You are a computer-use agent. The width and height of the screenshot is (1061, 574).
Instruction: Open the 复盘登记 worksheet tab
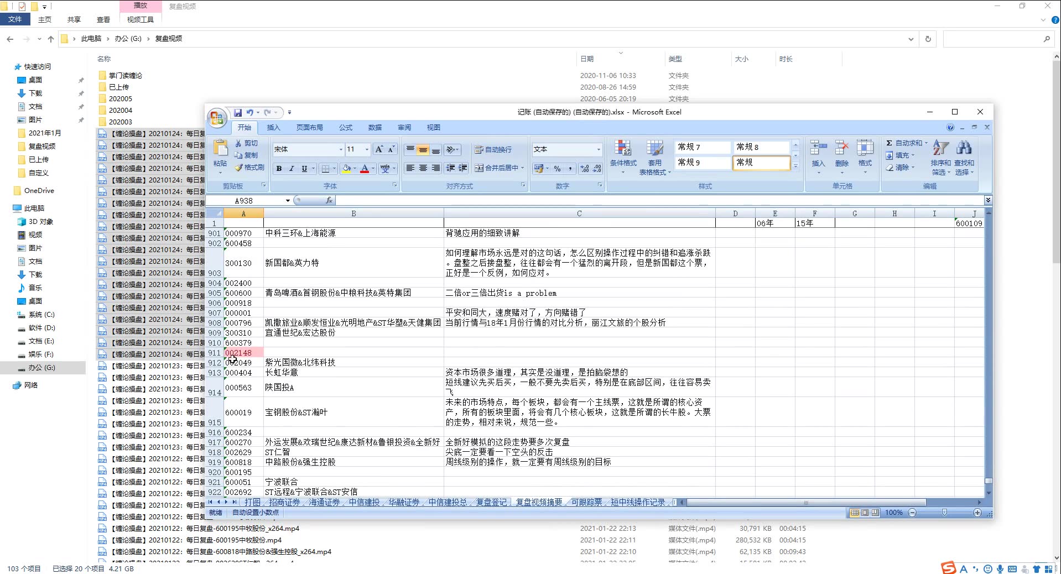click(x=491, y=502)
